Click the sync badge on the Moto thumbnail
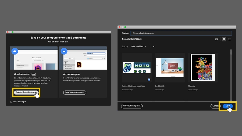The height and width of the screenshot is (136, 242). (x=149, y=80)
